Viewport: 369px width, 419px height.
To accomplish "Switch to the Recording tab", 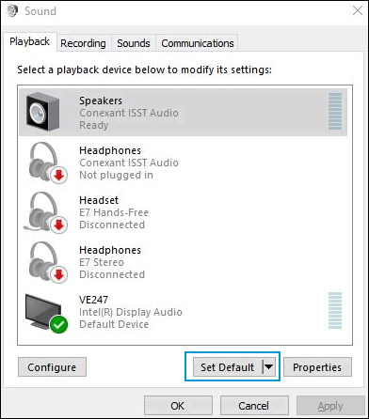I will point(83,43).
